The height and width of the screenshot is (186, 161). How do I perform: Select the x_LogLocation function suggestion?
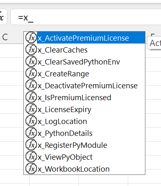click(x=85, y=121)
